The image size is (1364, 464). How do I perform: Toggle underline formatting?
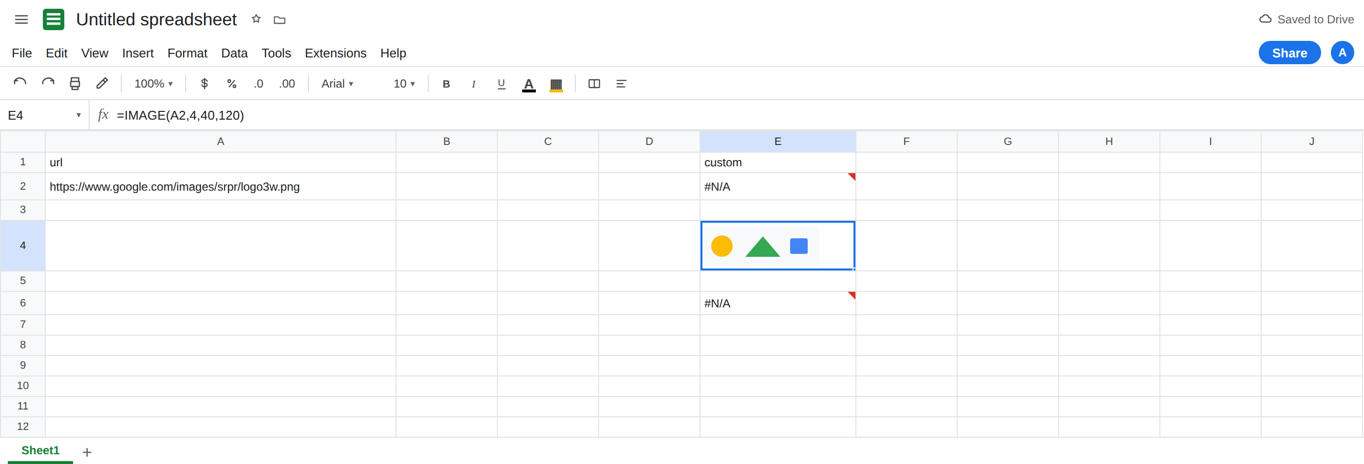pos(501,84)
